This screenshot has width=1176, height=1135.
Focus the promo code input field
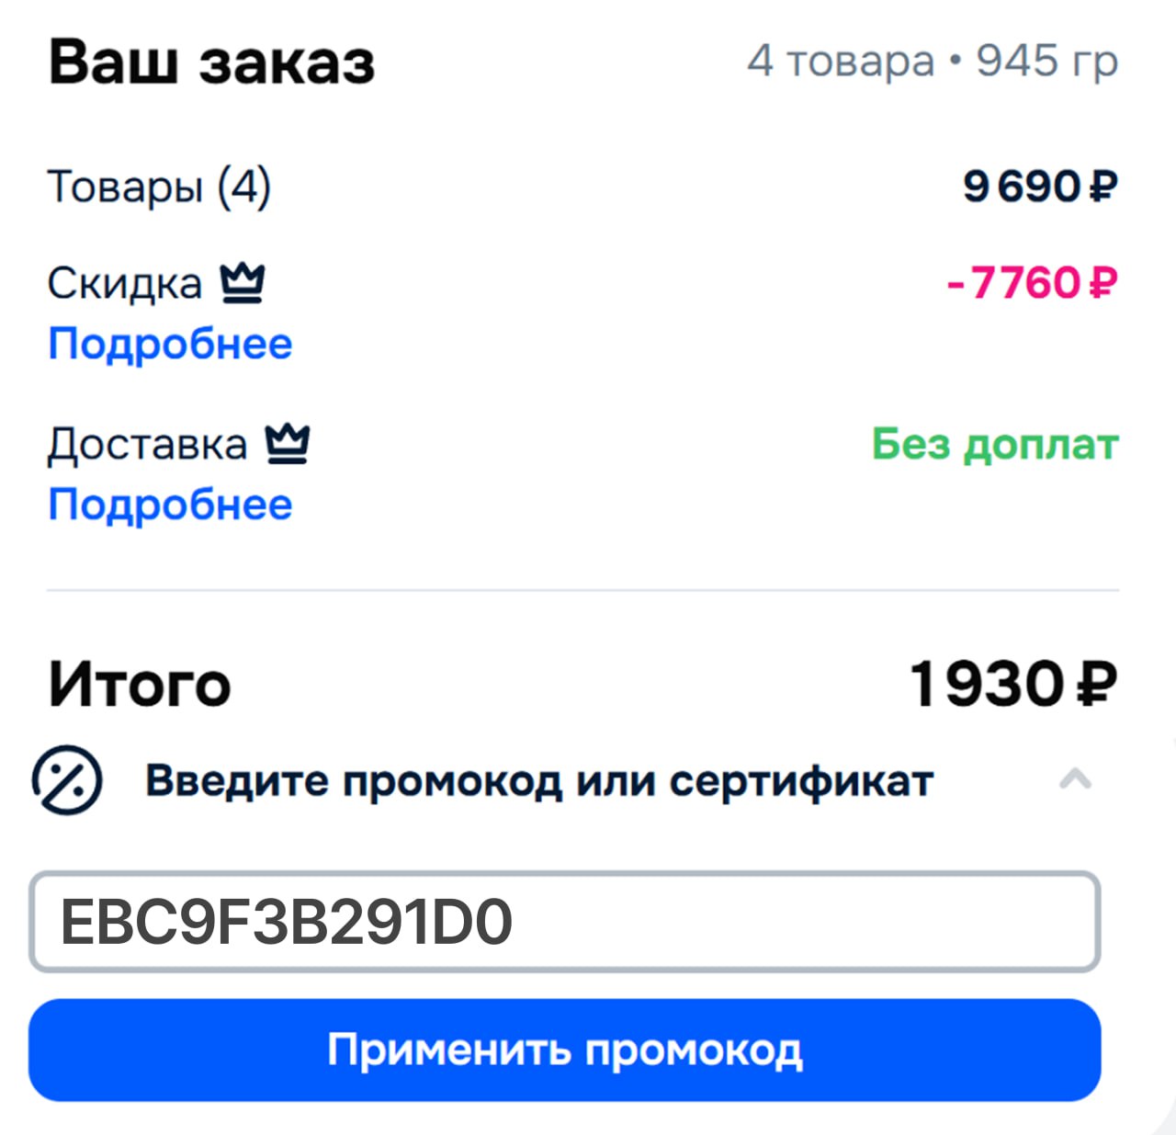564,922
